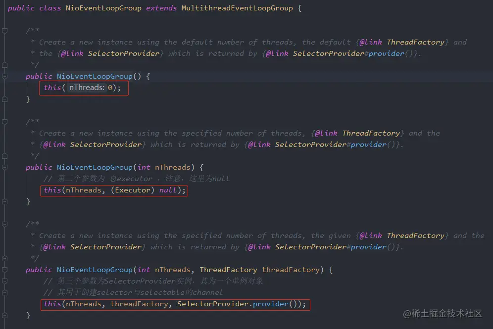Viewport: 493px width, 329px height.
Task: Click 'class' keyword in first line
Action: (x=49, y=8)
